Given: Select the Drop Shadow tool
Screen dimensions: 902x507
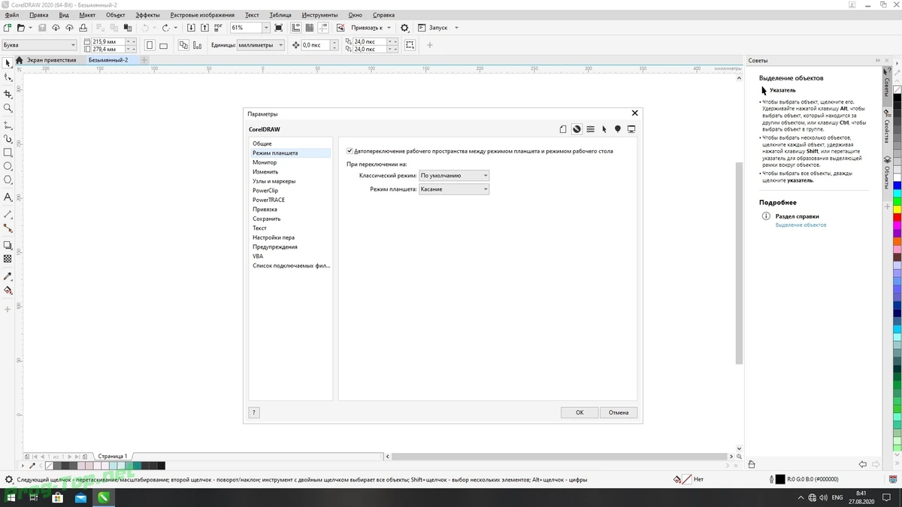Looking at the screenshot, I should pos(8,245).
